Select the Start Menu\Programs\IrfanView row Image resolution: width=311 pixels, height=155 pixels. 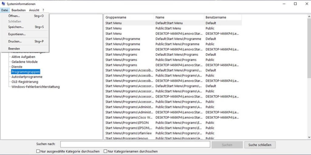tap(173, 133)
